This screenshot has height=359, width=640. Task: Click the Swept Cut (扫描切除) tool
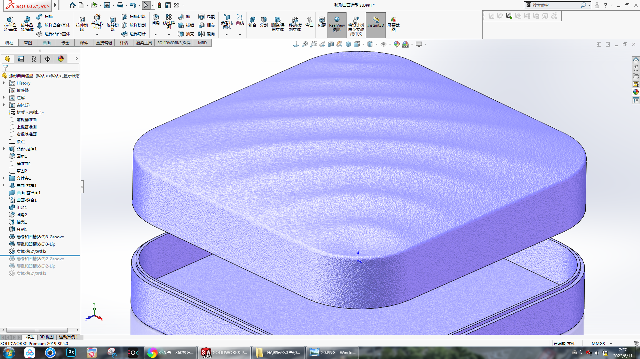(x=134, y=16)
